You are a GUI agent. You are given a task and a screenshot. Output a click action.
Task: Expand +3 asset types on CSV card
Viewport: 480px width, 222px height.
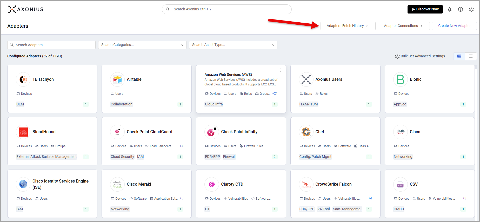(x=464, y=198)
